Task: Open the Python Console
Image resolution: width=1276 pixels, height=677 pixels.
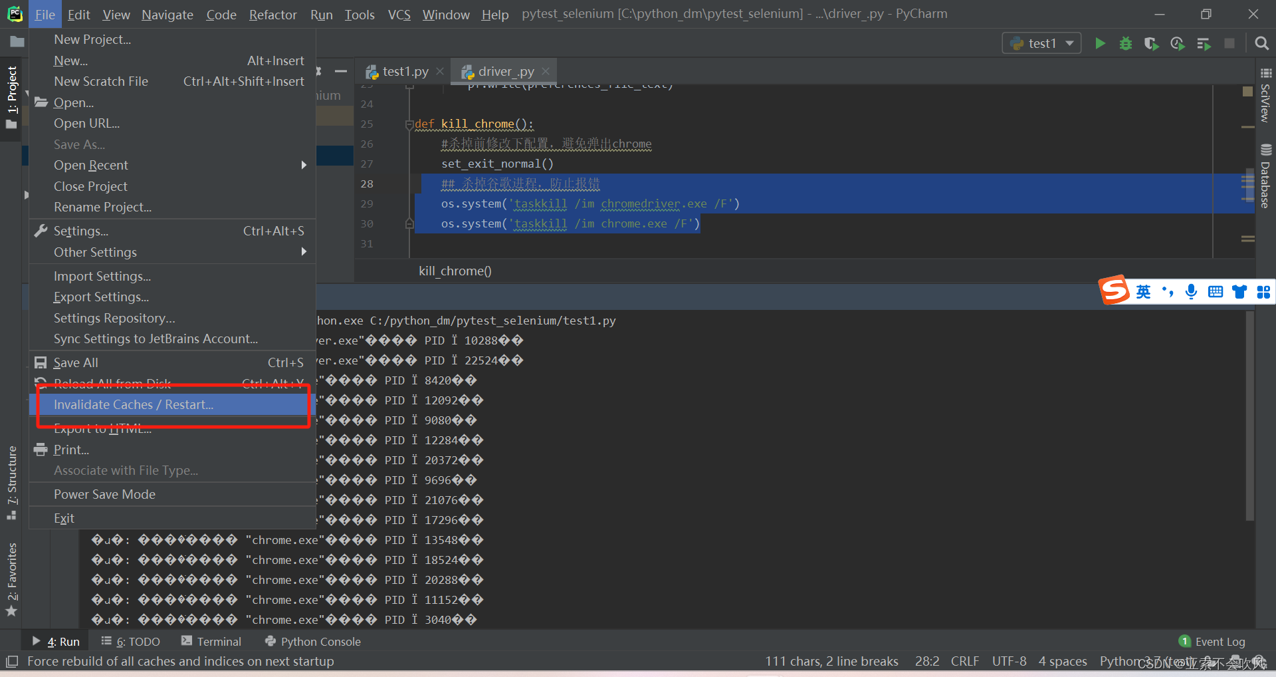Action: tap(320, 641)
